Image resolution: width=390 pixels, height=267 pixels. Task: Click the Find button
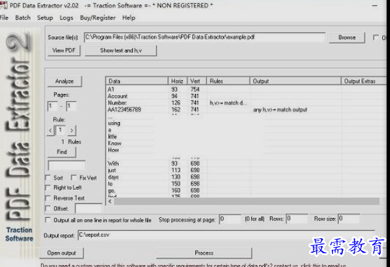62,152
